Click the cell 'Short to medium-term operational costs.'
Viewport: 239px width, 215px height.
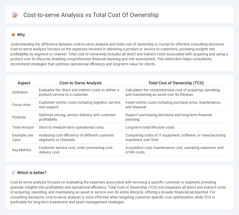click(81, 127)
